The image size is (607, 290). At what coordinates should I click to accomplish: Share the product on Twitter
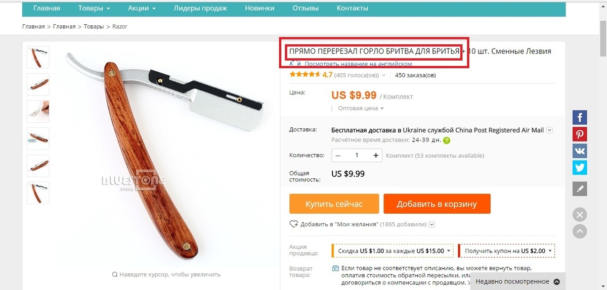pyautogui.click(x=580, y=168)
